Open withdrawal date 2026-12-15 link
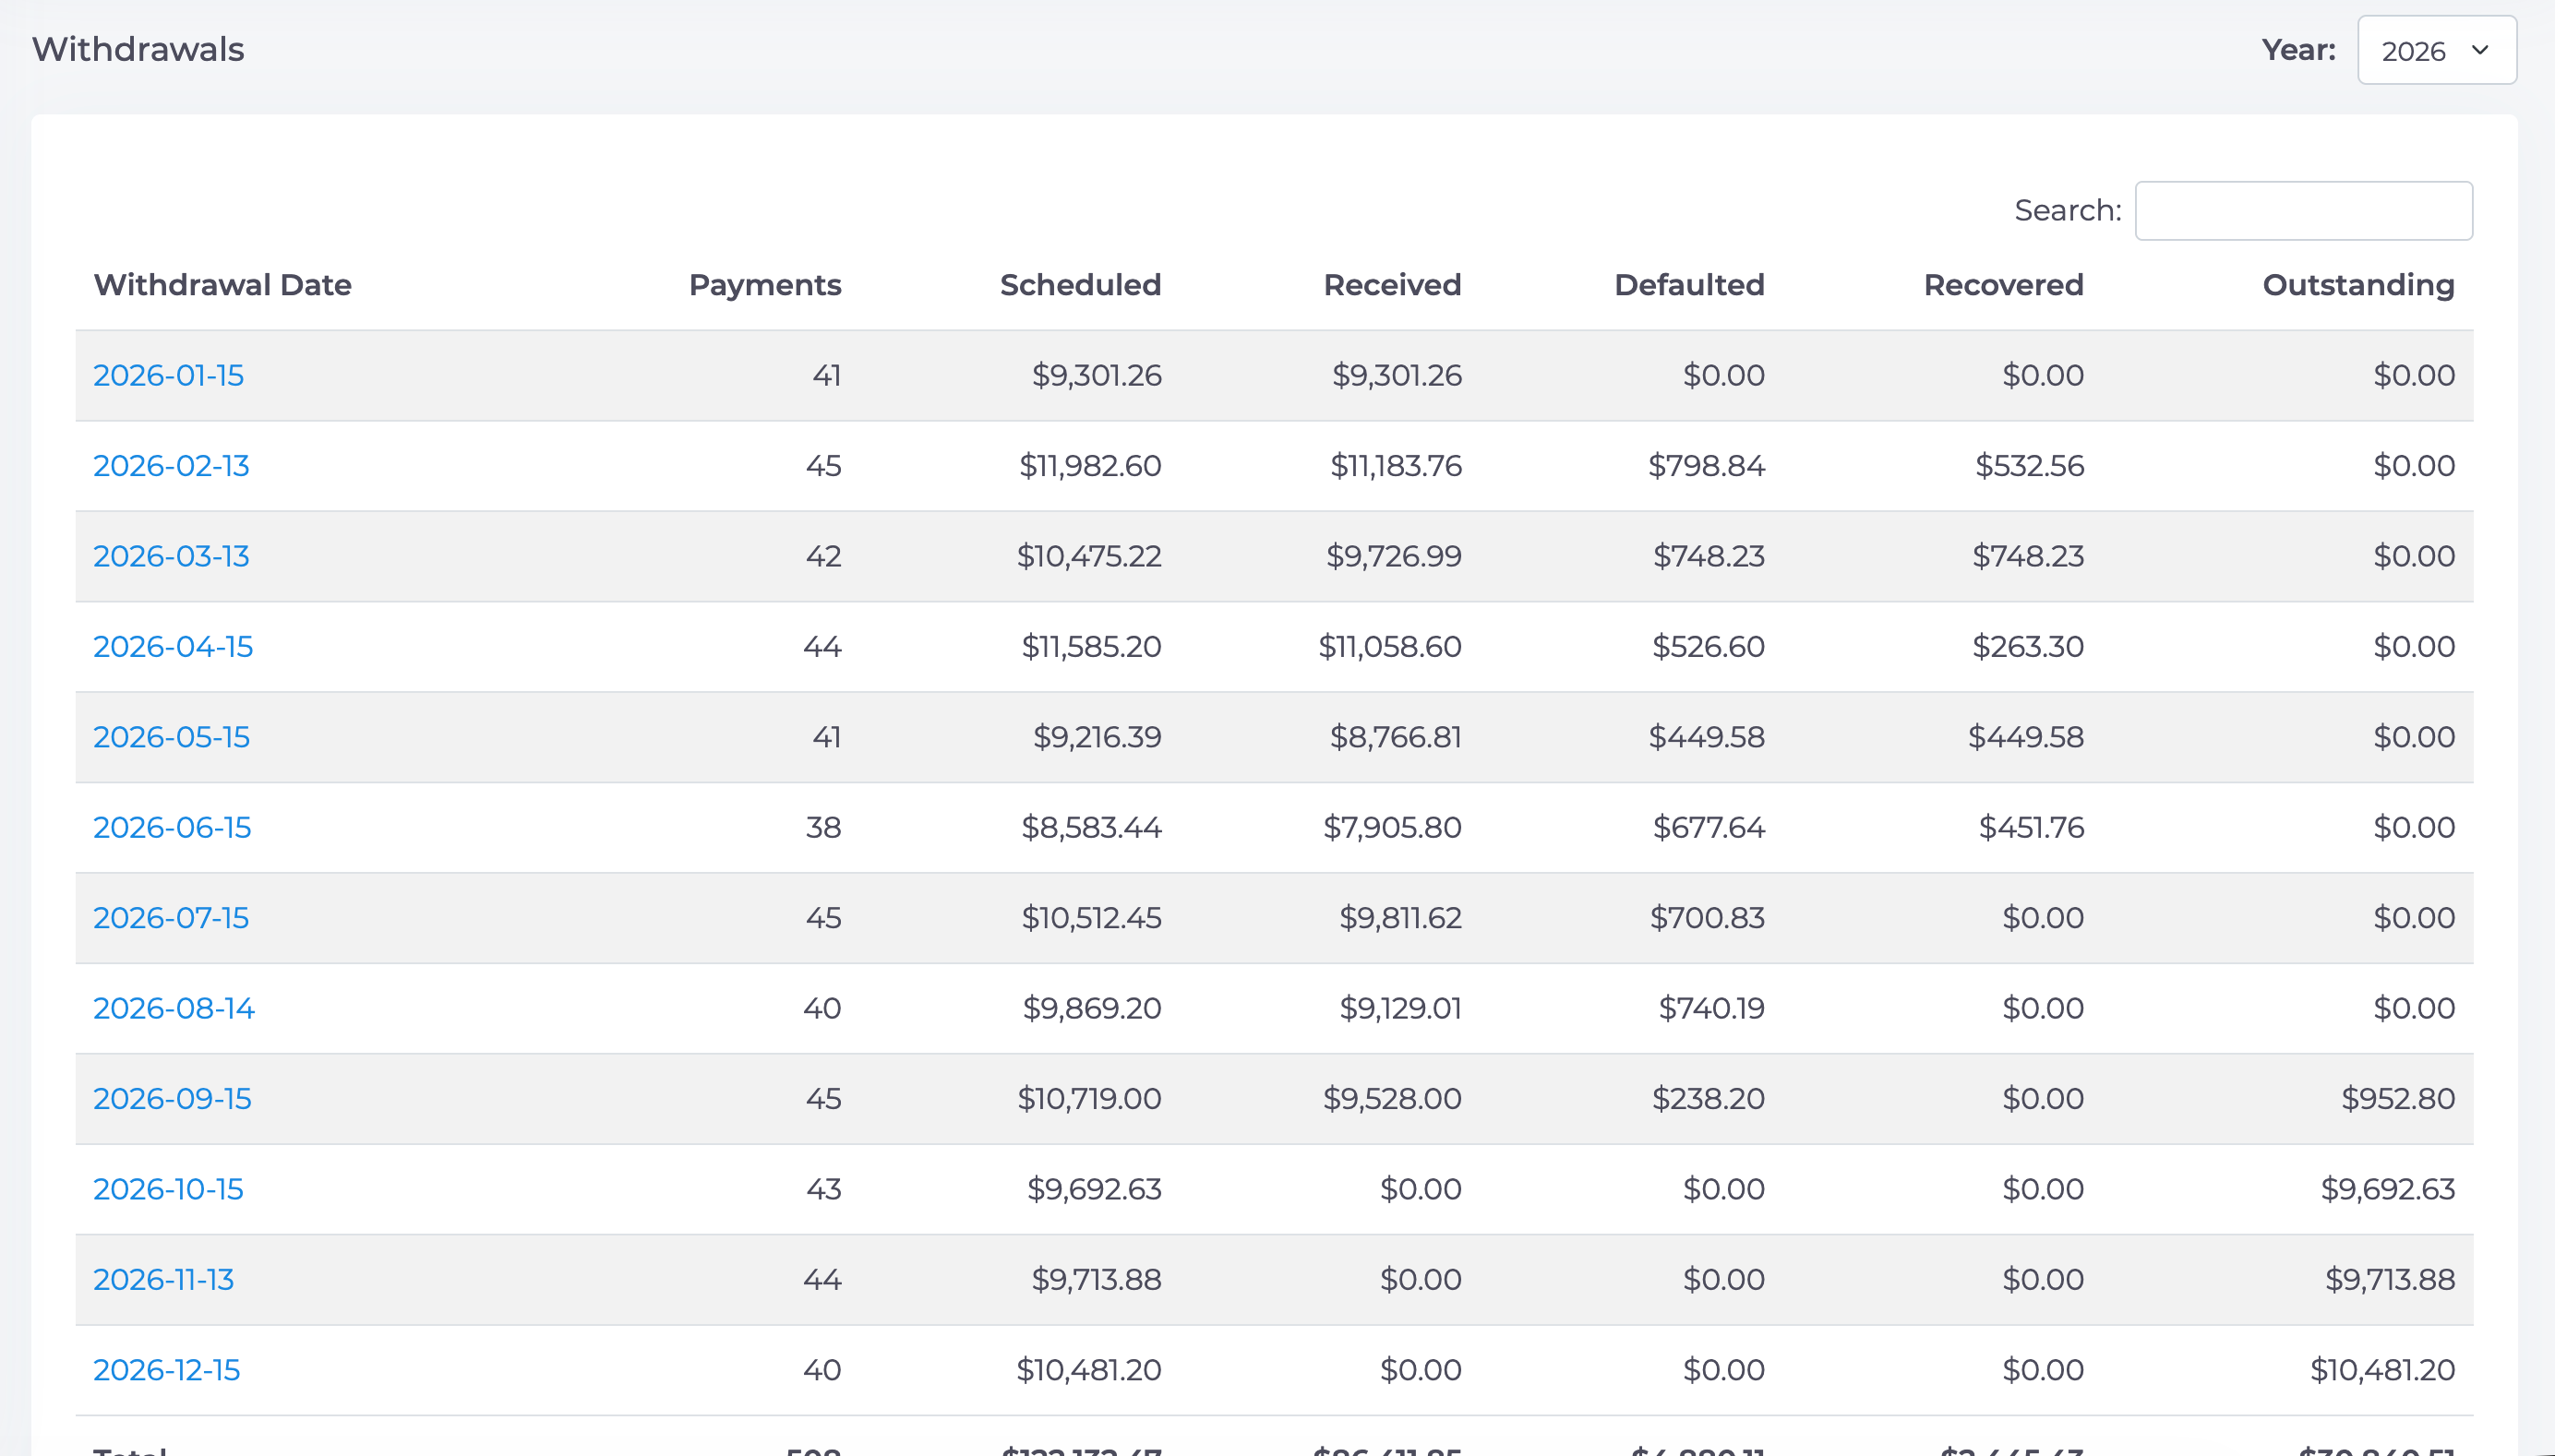This screenshot has height=1456, width=2555. tap(166, 1369)
